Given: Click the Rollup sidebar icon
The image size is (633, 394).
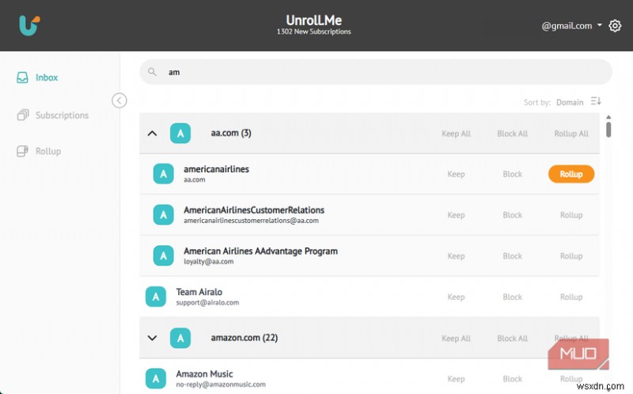Looking at the screenshot, I should [x=23, y=151].
